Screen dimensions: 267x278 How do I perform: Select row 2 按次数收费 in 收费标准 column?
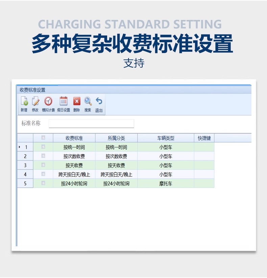[x=74, y=156]
